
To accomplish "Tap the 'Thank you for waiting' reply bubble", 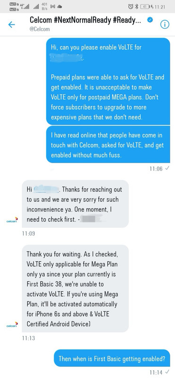I will click(75, 288).
